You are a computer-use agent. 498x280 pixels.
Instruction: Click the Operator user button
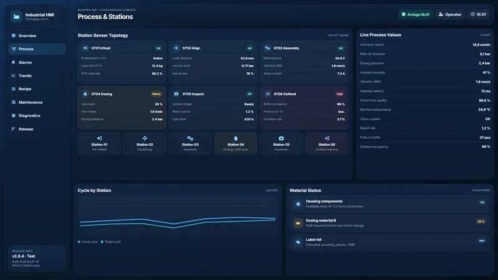point(449,14)
